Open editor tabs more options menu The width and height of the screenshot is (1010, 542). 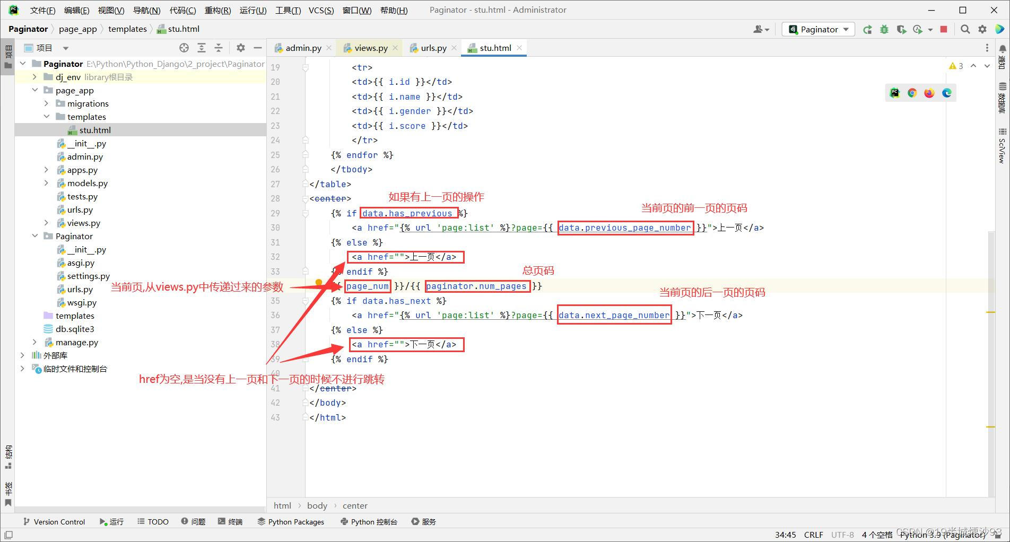click(x=987, y=48)
